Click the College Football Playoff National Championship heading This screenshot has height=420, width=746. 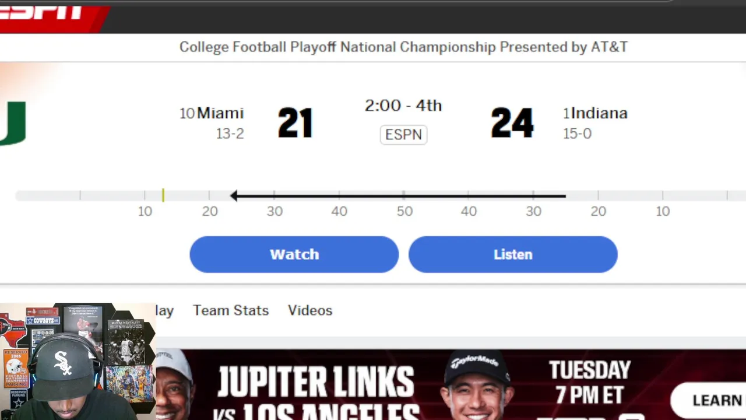pos(403,47)
